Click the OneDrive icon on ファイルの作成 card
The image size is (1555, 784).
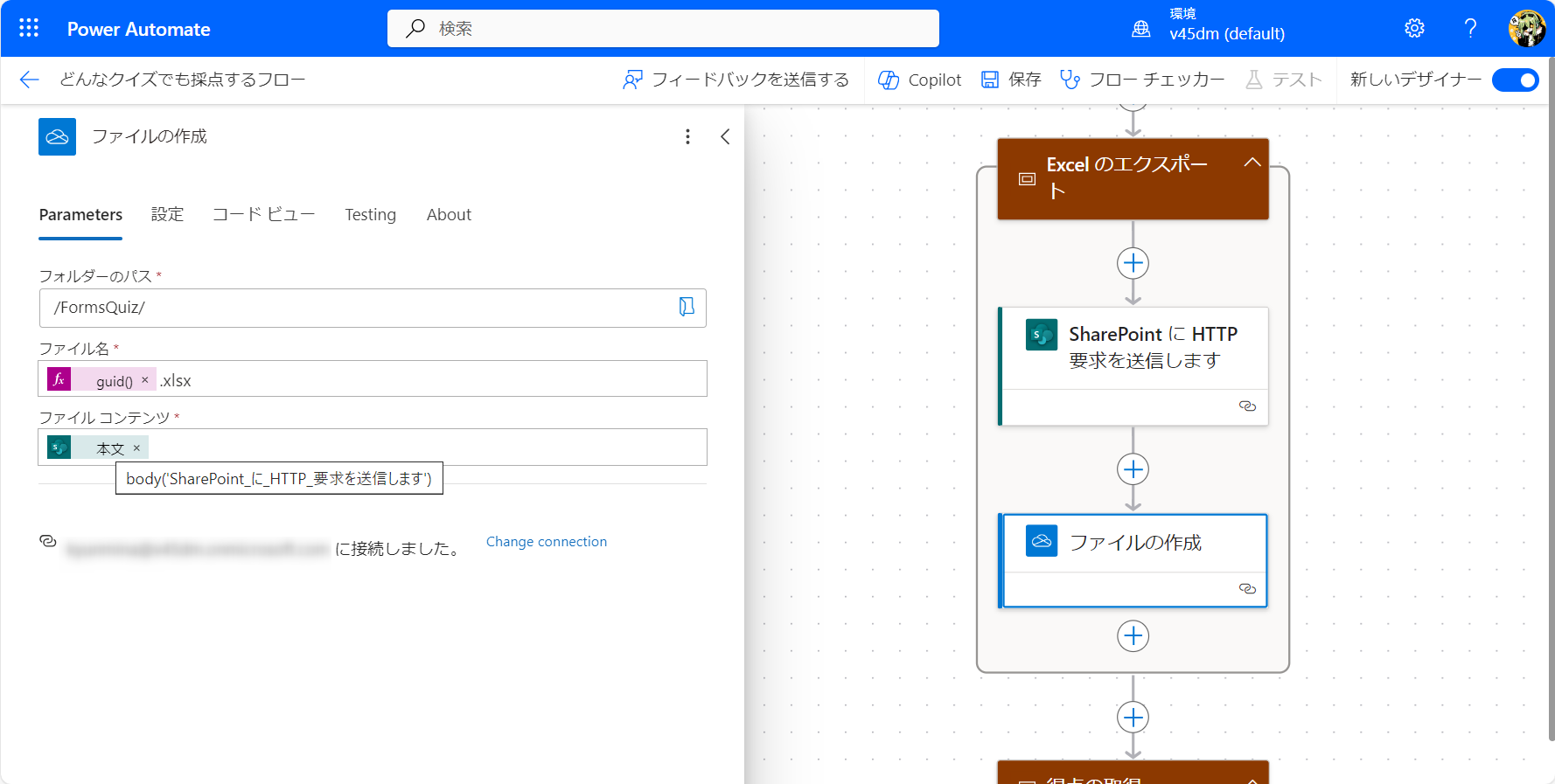click(x=1041, y=541)
